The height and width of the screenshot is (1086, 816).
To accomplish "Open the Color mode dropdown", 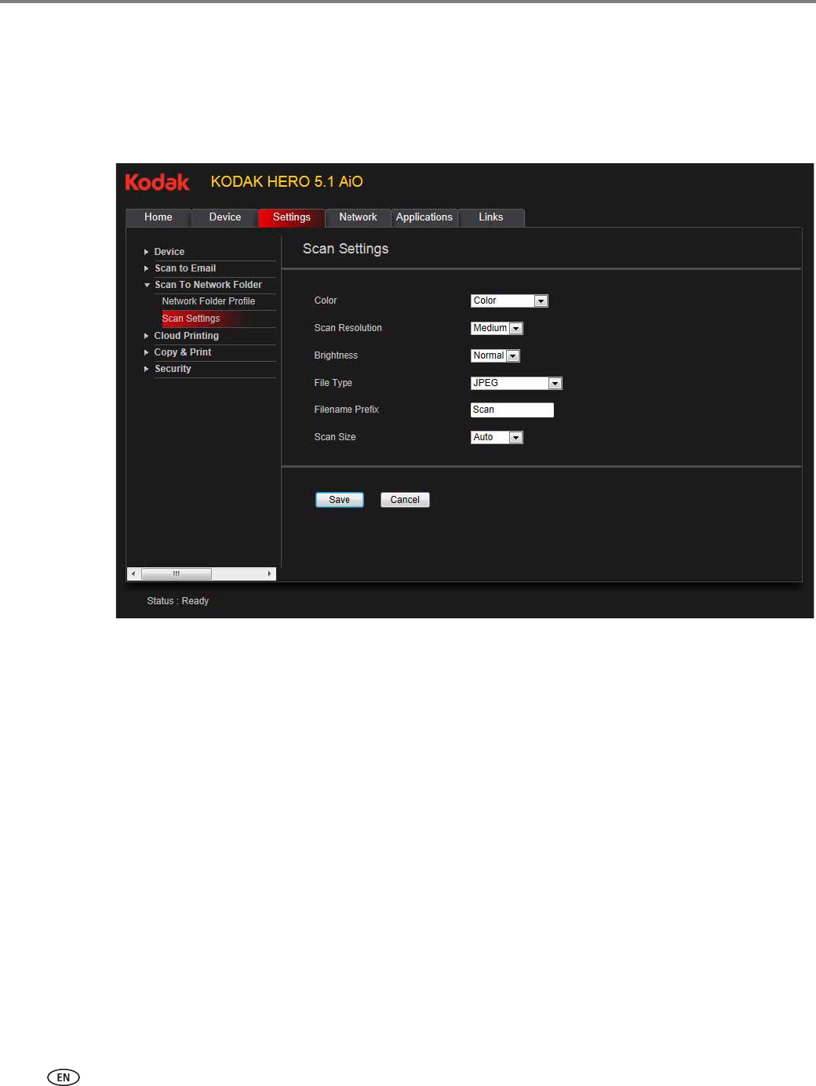I will pyautogui.click(x=509, y=301).
